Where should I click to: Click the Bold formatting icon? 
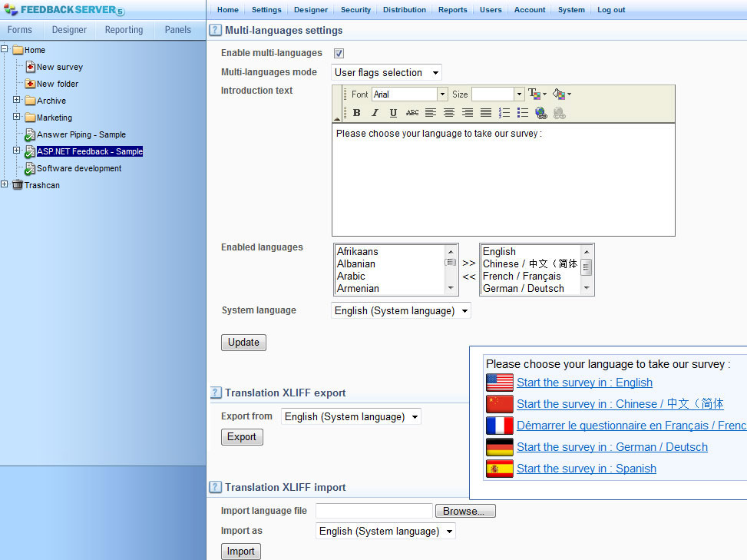(x=356, y=113)
